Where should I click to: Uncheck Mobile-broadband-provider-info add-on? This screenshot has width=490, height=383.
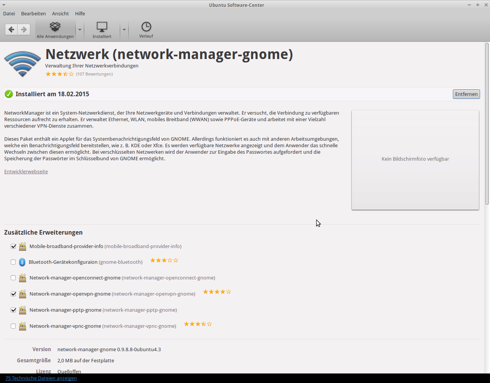(x=13, y=247)
